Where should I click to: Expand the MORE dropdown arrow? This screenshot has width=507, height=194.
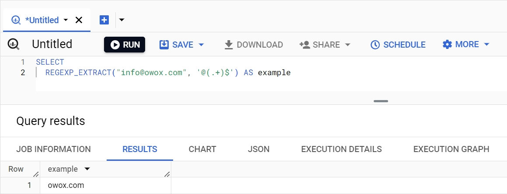(486, 44)
